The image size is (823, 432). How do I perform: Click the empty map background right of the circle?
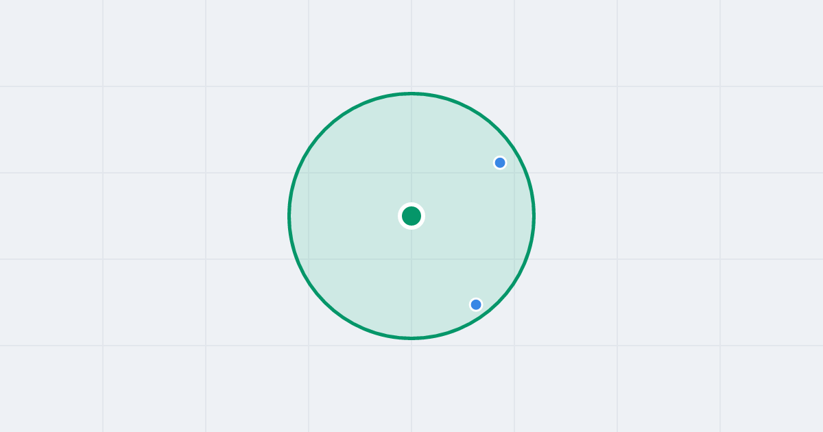point(679,216)
